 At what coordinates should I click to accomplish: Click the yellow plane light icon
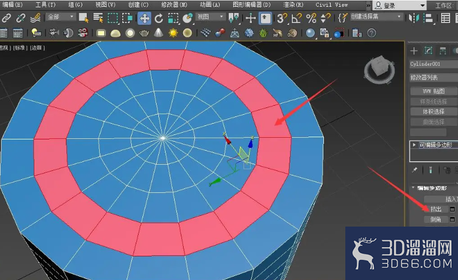click(x=101, y=33)
